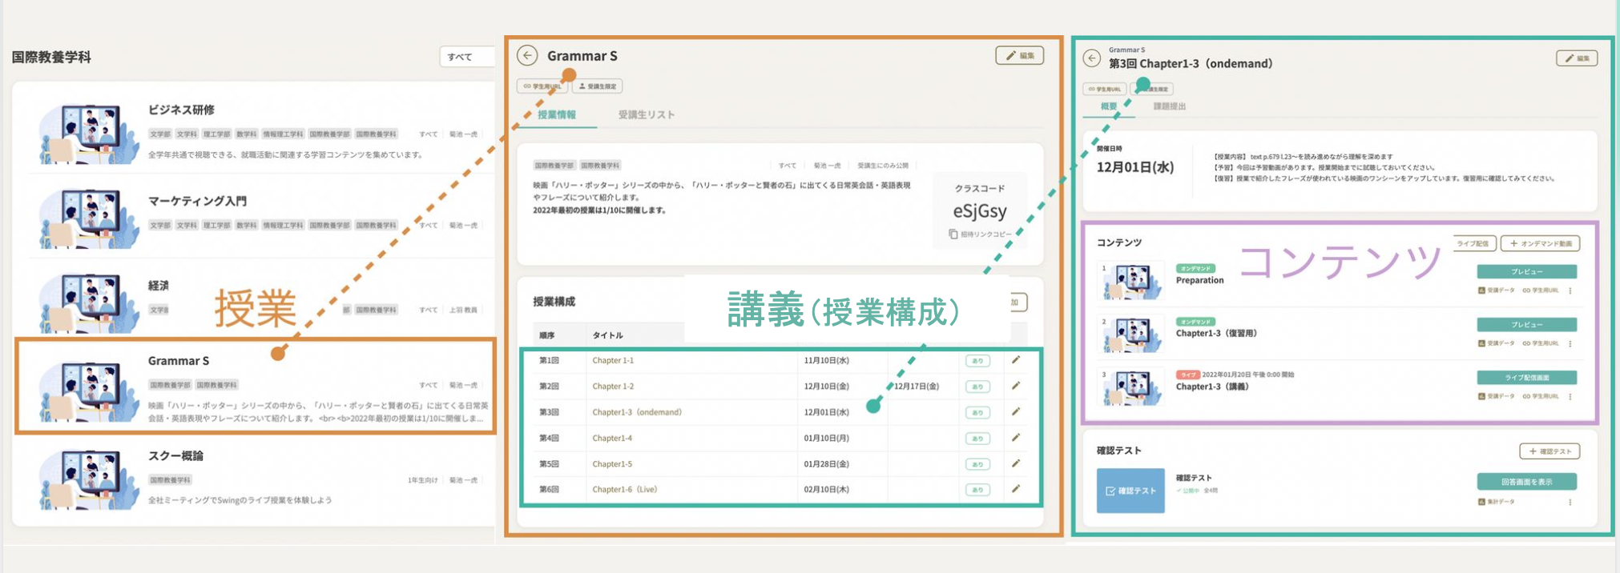1620x573 pixels.
Task: Click the 回答画面を表示 button
Action: pyautogui.click(x=1526, y=482)
